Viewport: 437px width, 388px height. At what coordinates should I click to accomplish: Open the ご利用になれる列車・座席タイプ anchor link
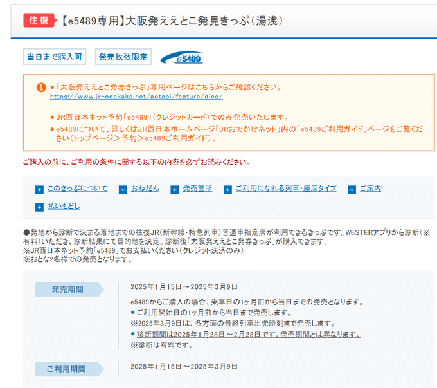point(286,189)
